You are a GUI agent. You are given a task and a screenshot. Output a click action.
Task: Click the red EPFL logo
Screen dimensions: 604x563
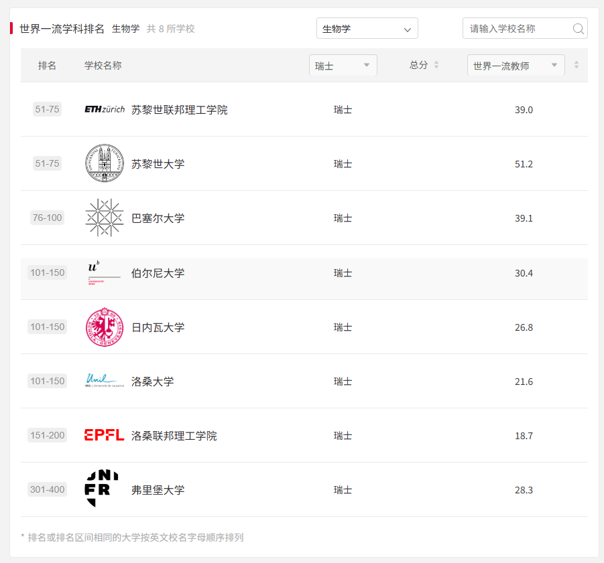coord(105,435)
